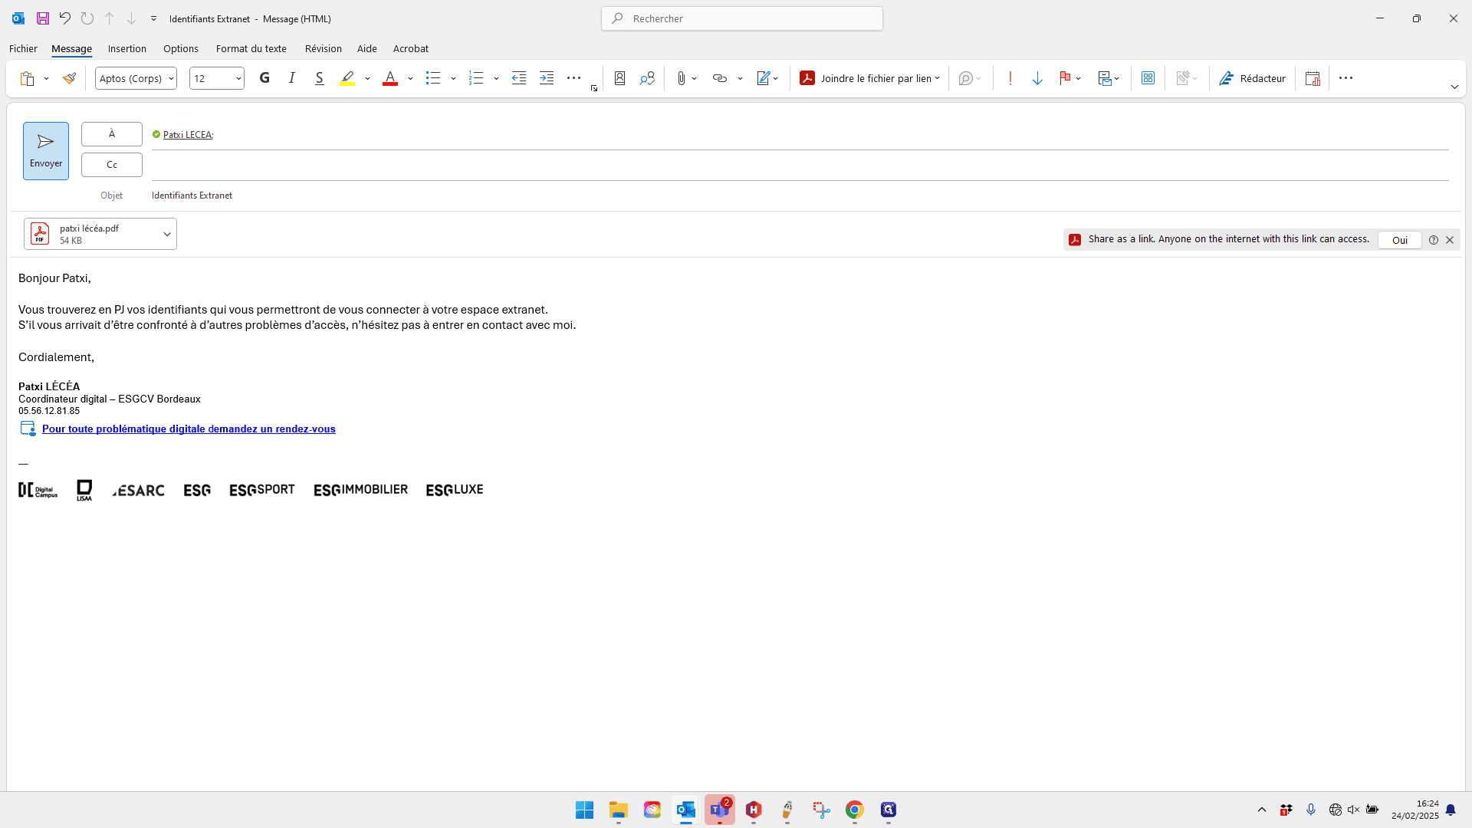
Task: Open the Fichier menu
Action: [23, 48]
